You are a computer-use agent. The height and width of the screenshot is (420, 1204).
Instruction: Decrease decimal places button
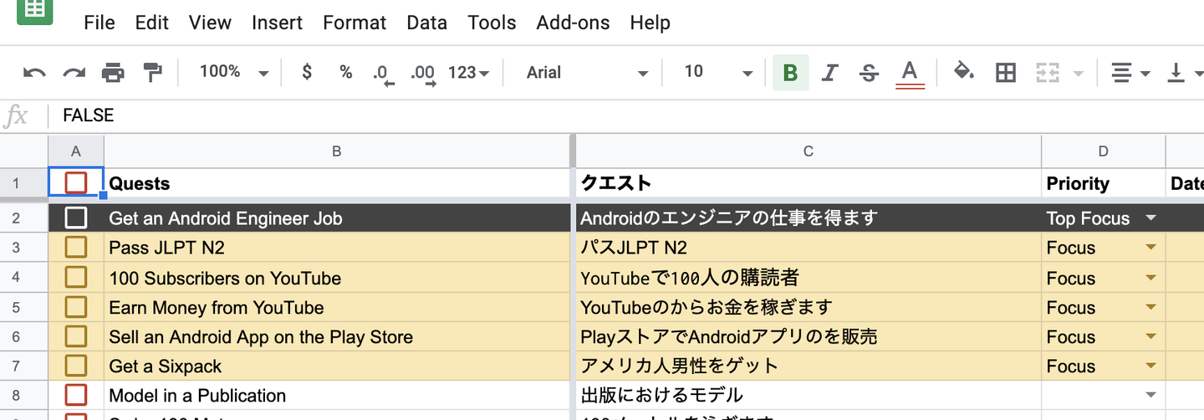click(x=384, y=74)
